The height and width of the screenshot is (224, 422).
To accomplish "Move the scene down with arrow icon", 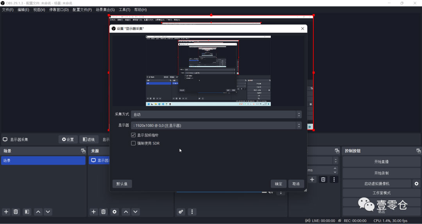I will (x=48, y=212).
